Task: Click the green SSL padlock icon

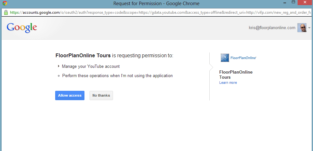Action: click(6, 12)
